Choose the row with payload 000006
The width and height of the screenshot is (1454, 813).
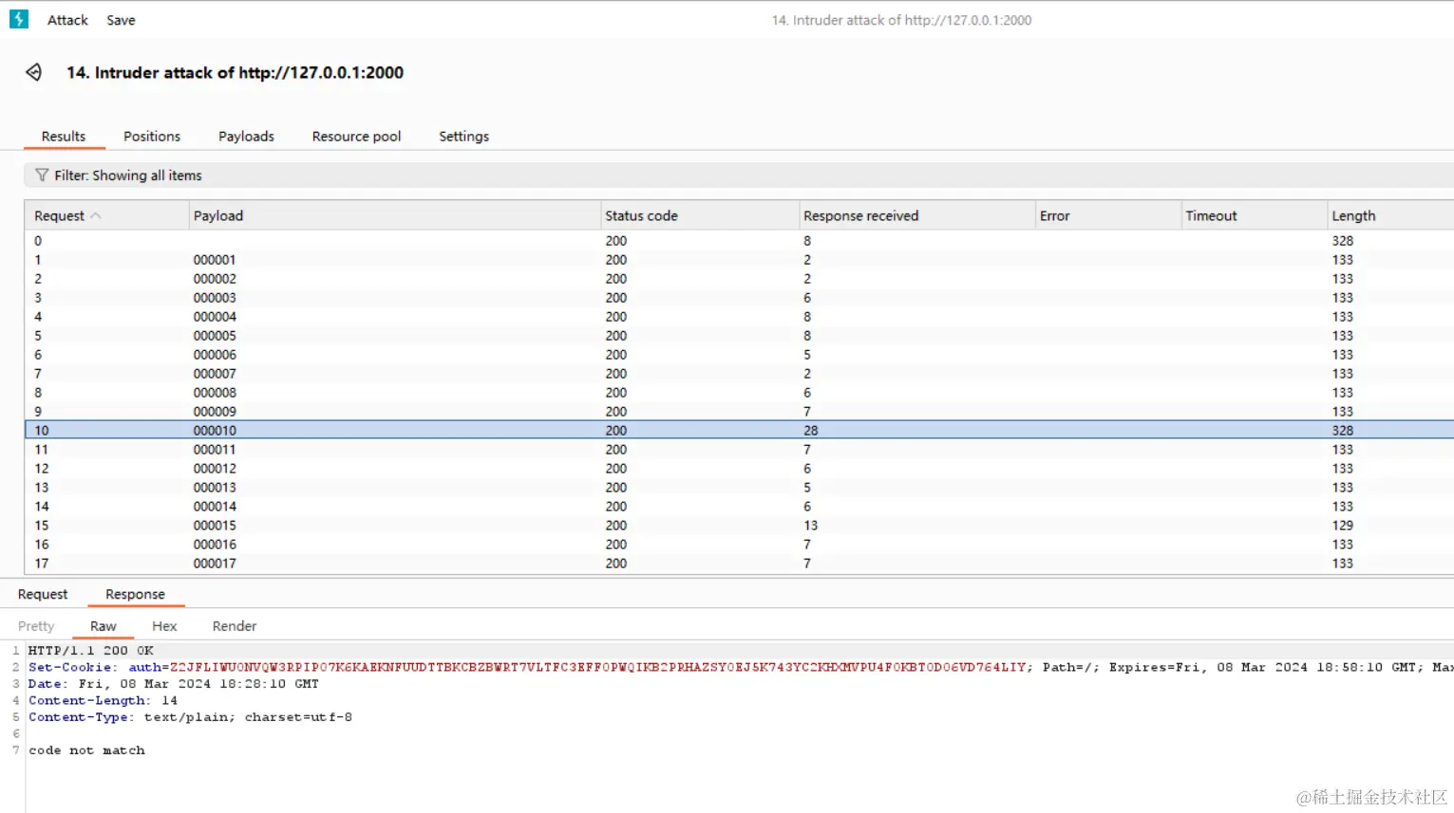click(739, 355)
